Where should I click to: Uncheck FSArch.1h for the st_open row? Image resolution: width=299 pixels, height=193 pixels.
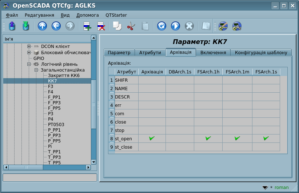pyautogui.click(x=208, y=138)
